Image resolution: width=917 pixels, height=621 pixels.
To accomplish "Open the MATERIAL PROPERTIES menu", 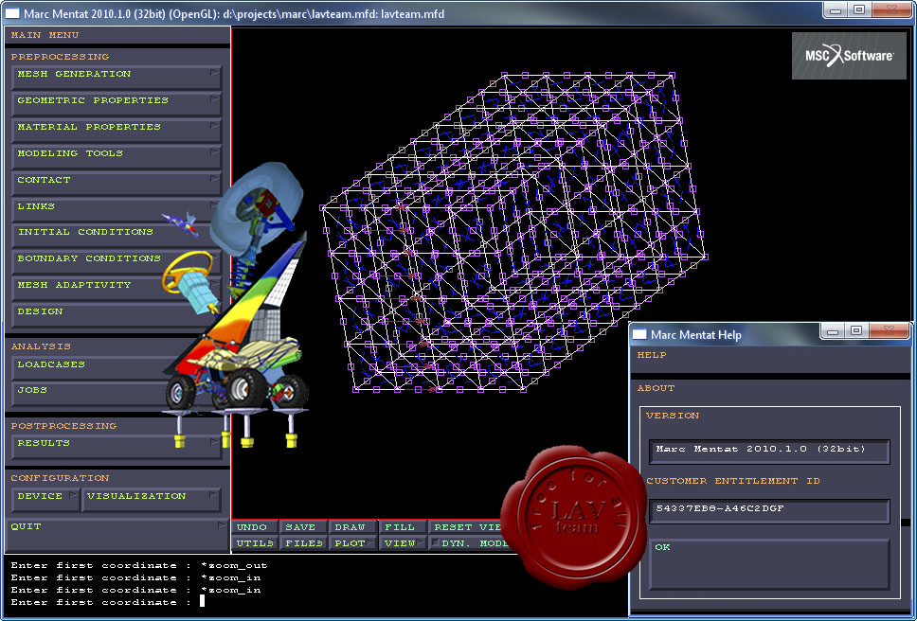I will click(117, 130).
